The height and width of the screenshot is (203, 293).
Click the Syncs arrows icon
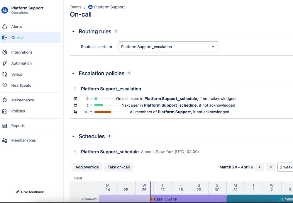point(5,74)
